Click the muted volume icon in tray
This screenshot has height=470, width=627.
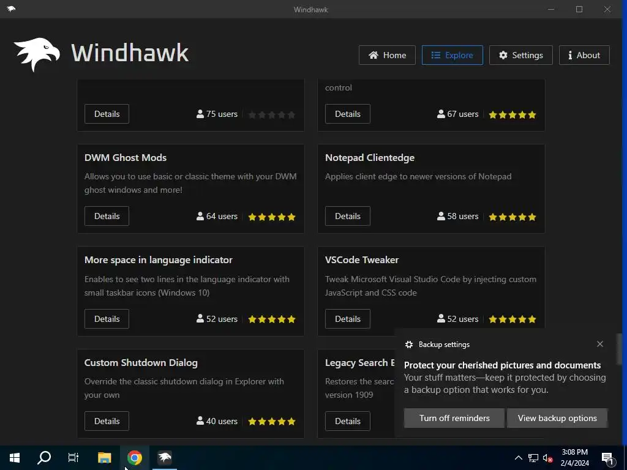pos(548,458)
